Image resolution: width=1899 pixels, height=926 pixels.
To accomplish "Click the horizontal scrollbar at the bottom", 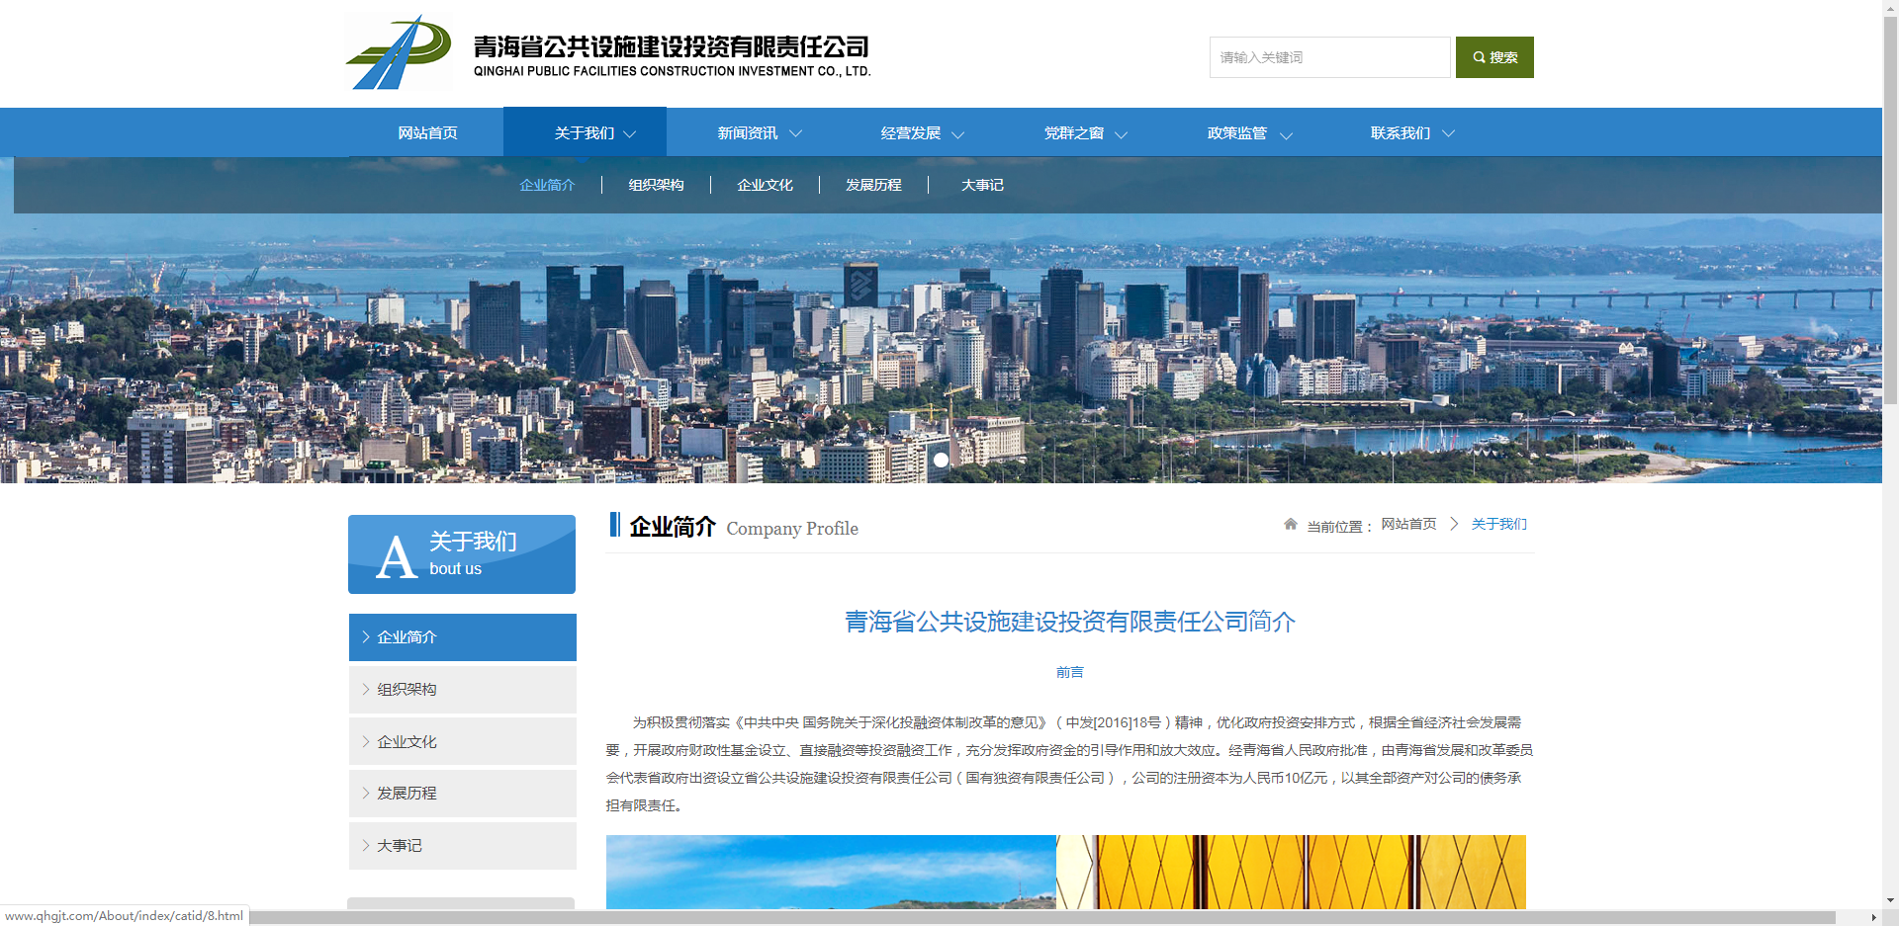I will point(1042,918).
